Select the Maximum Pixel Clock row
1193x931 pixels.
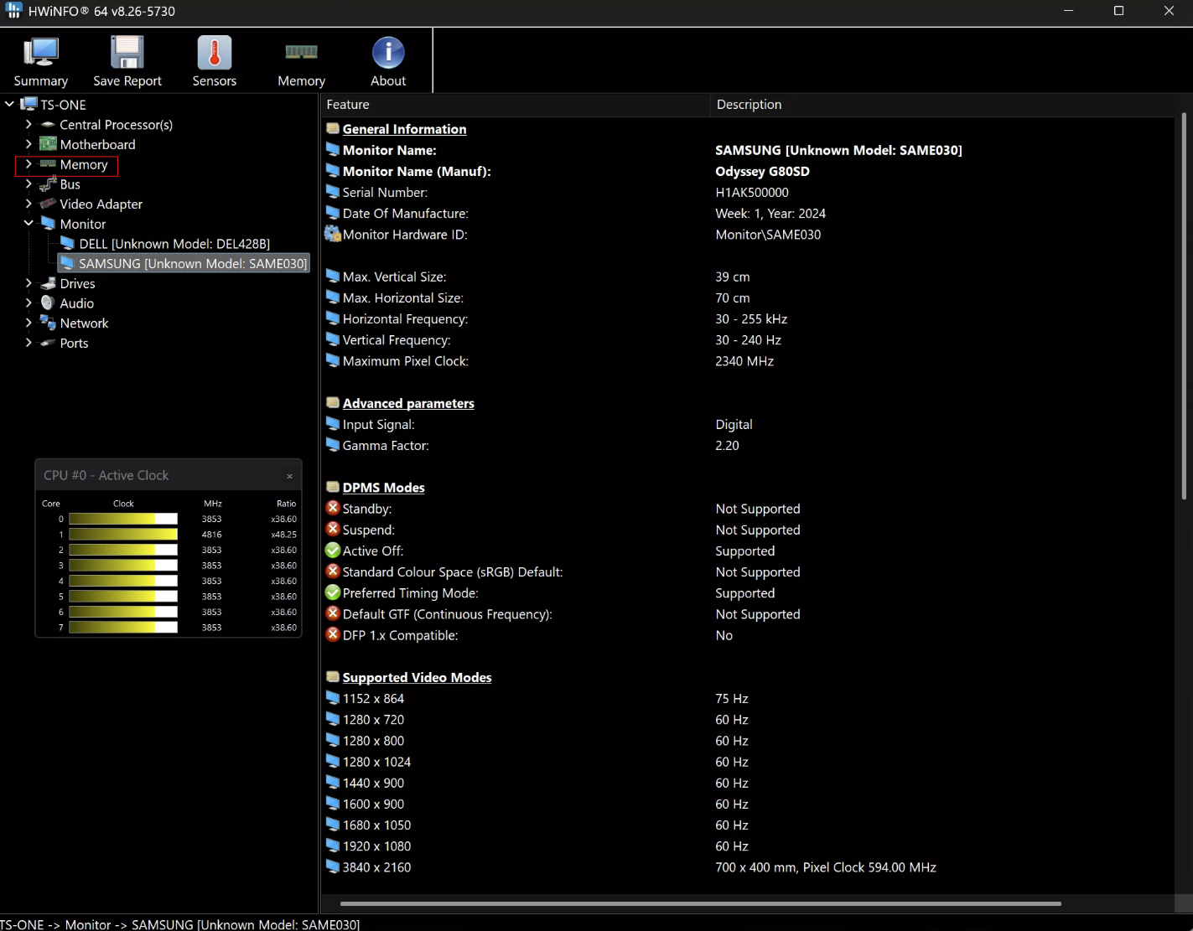[x=748, y=361]
